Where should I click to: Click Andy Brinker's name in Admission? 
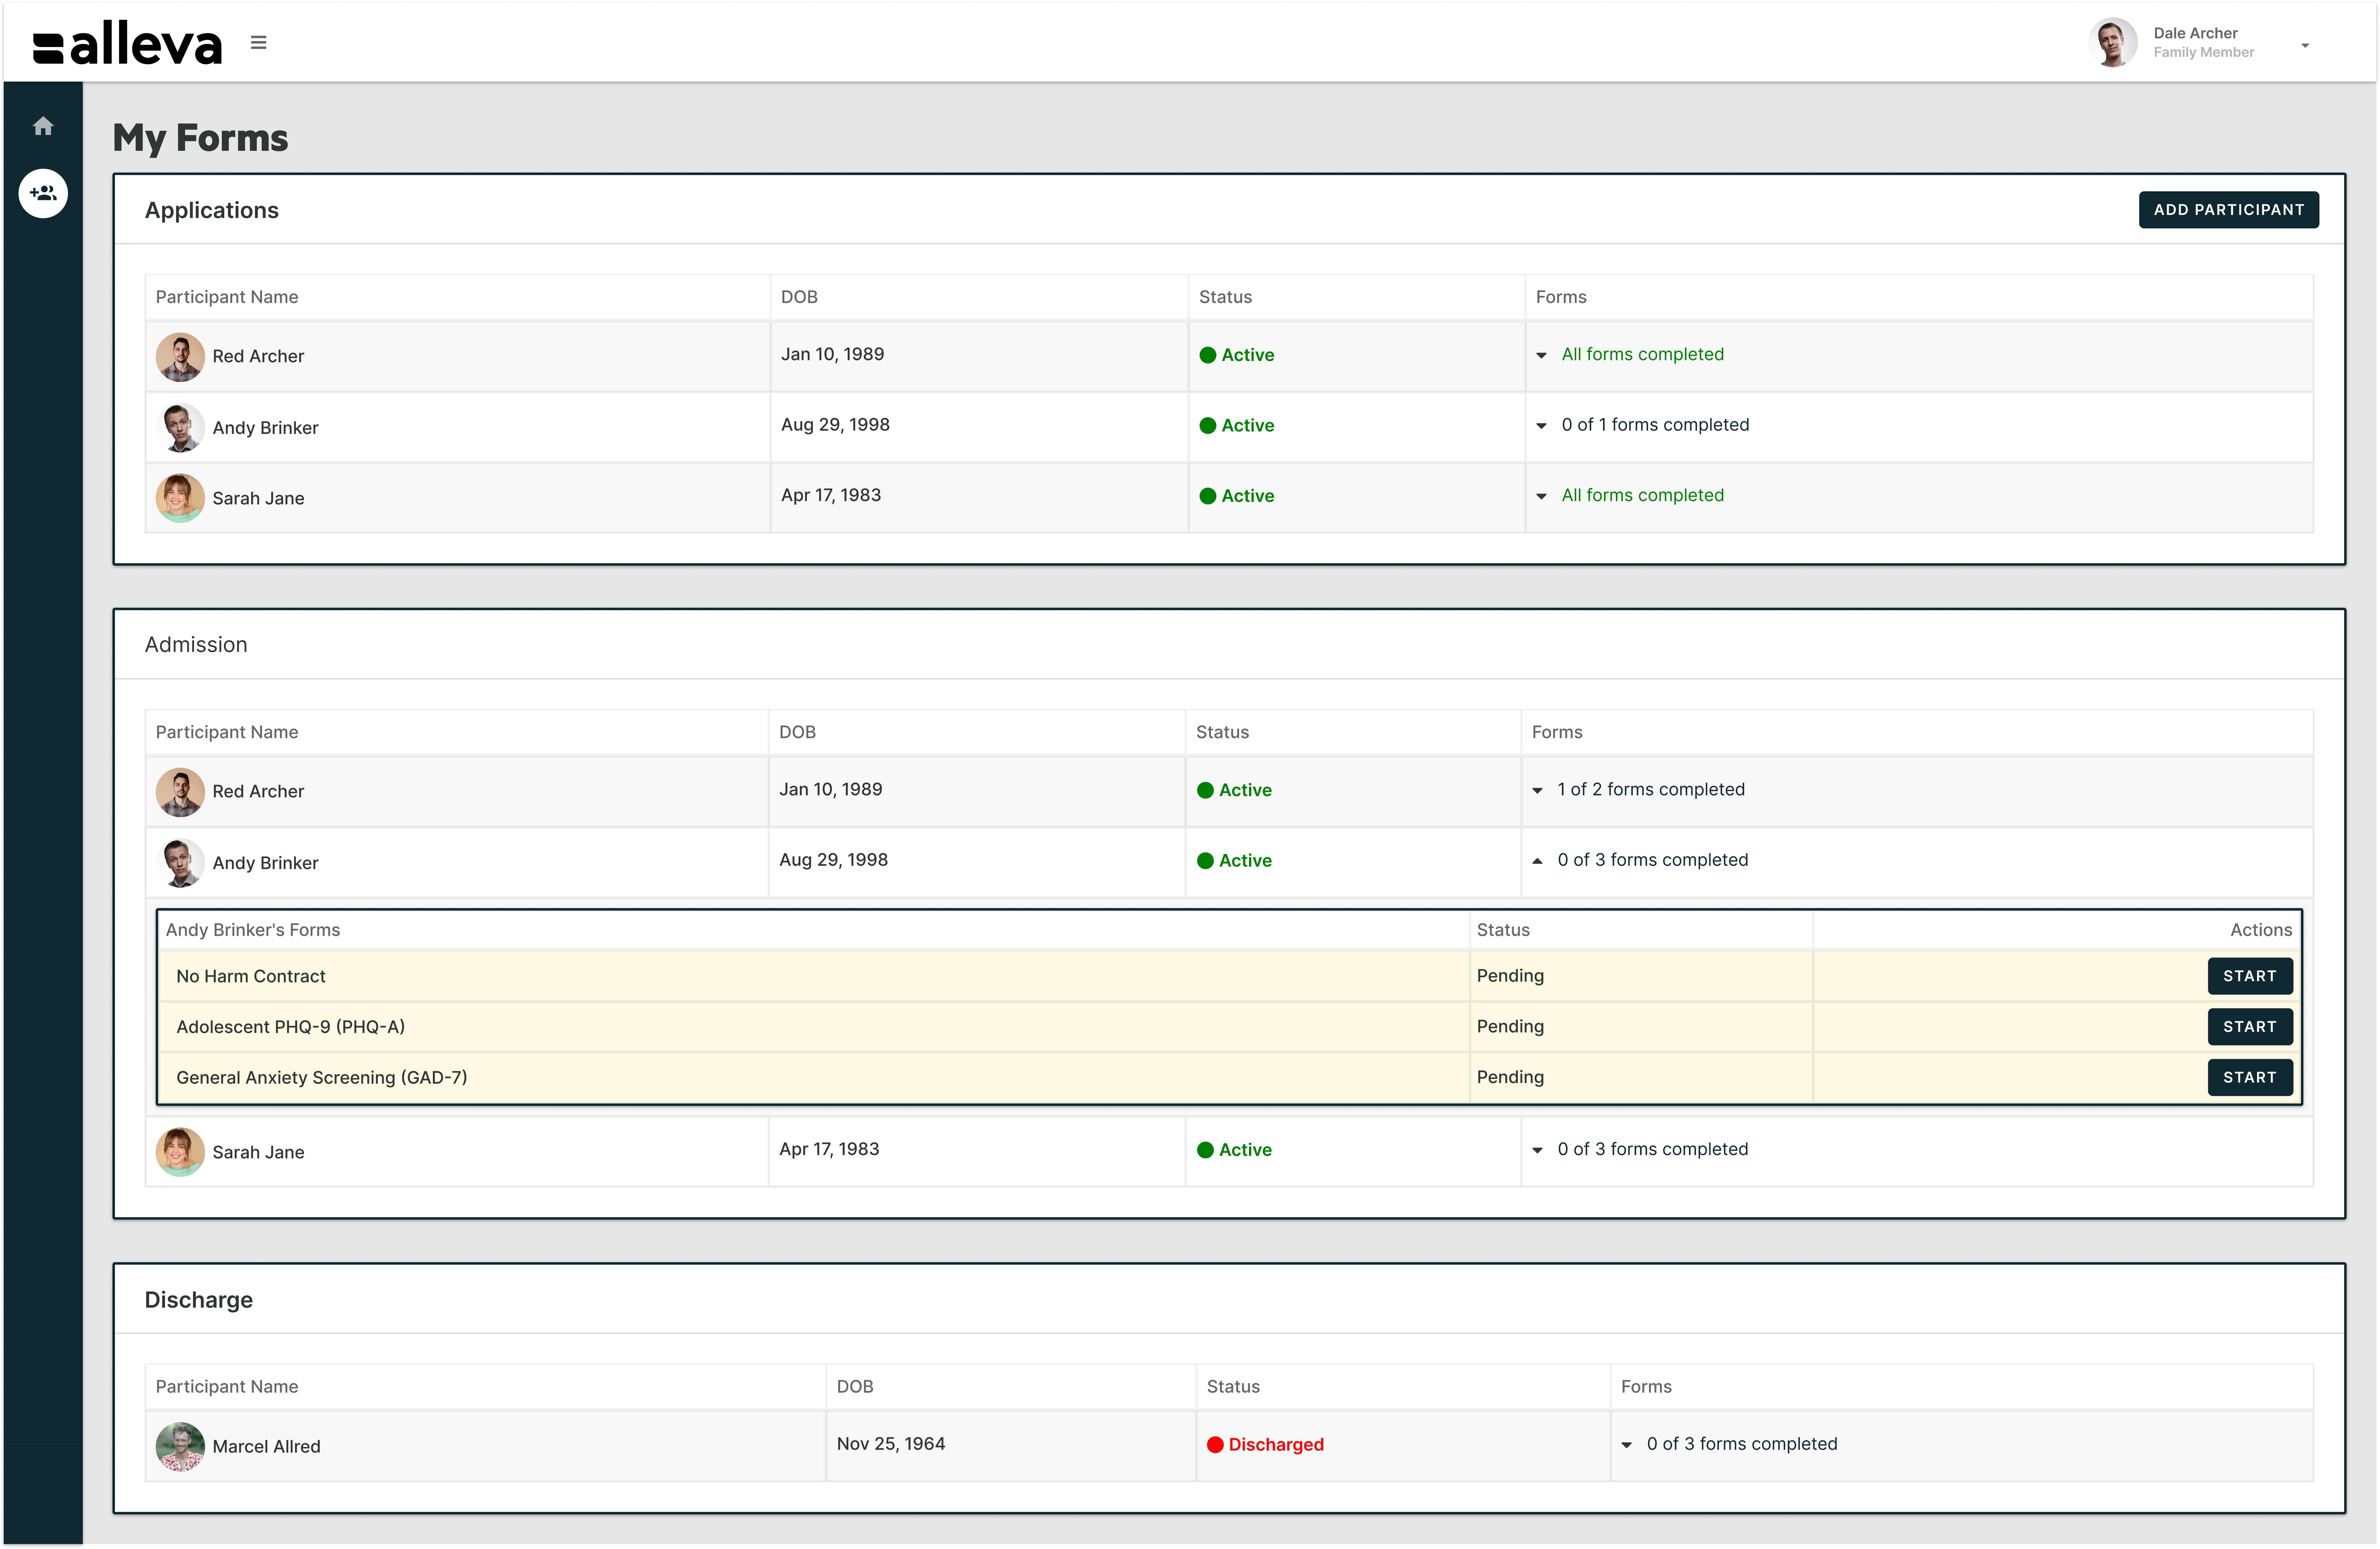[265, 863]
